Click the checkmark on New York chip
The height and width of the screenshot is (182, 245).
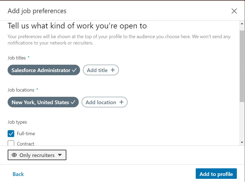[x=73, y=102]
